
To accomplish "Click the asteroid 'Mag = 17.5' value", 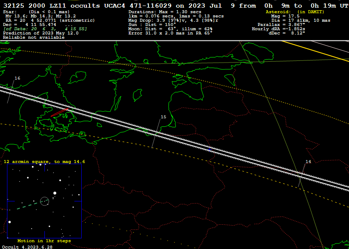I will coord(285,16).
